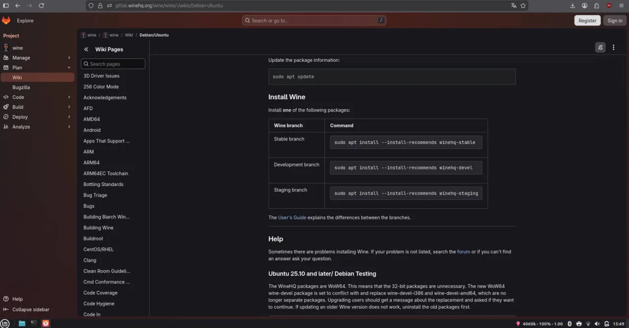The width and height of the screenshot is (629, 328).
Task: Open the translate page icon
Action: 514,5
